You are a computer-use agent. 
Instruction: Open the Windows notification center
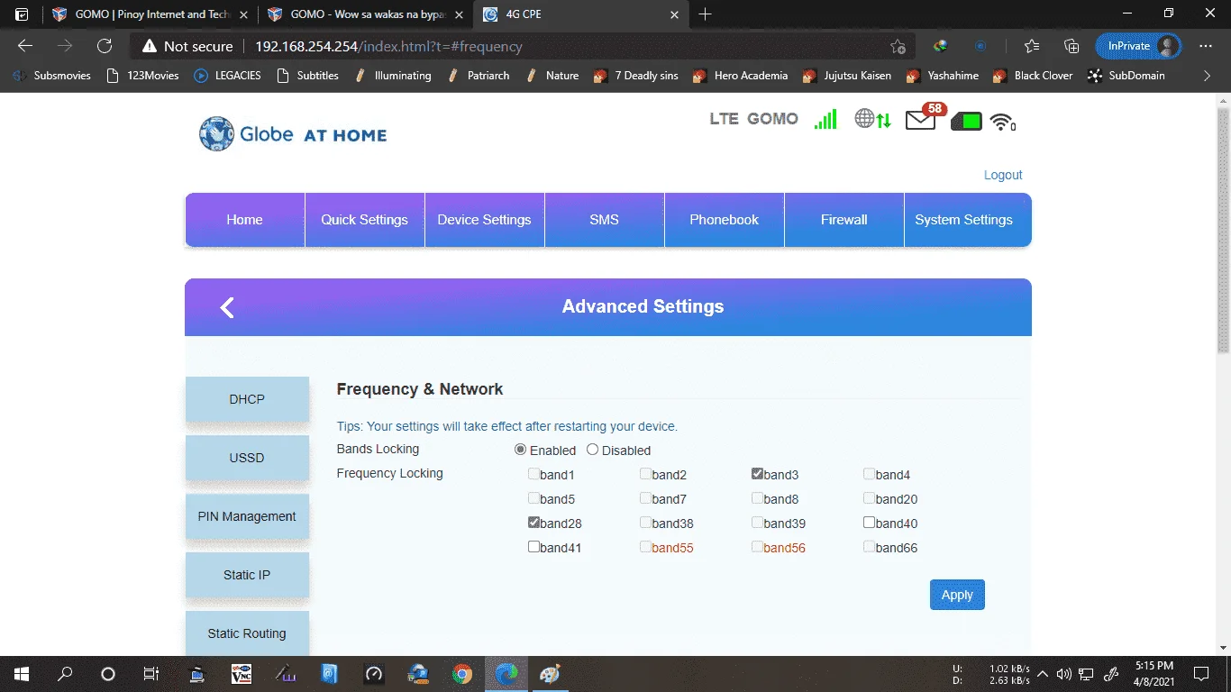(x=1201, y=674)
